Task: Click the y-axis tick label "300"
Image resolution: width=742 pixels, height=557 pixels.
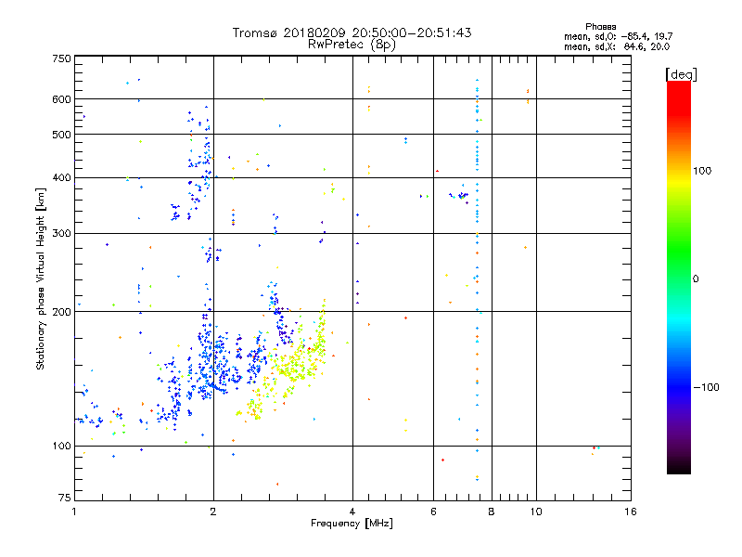Action: (61, 234)
